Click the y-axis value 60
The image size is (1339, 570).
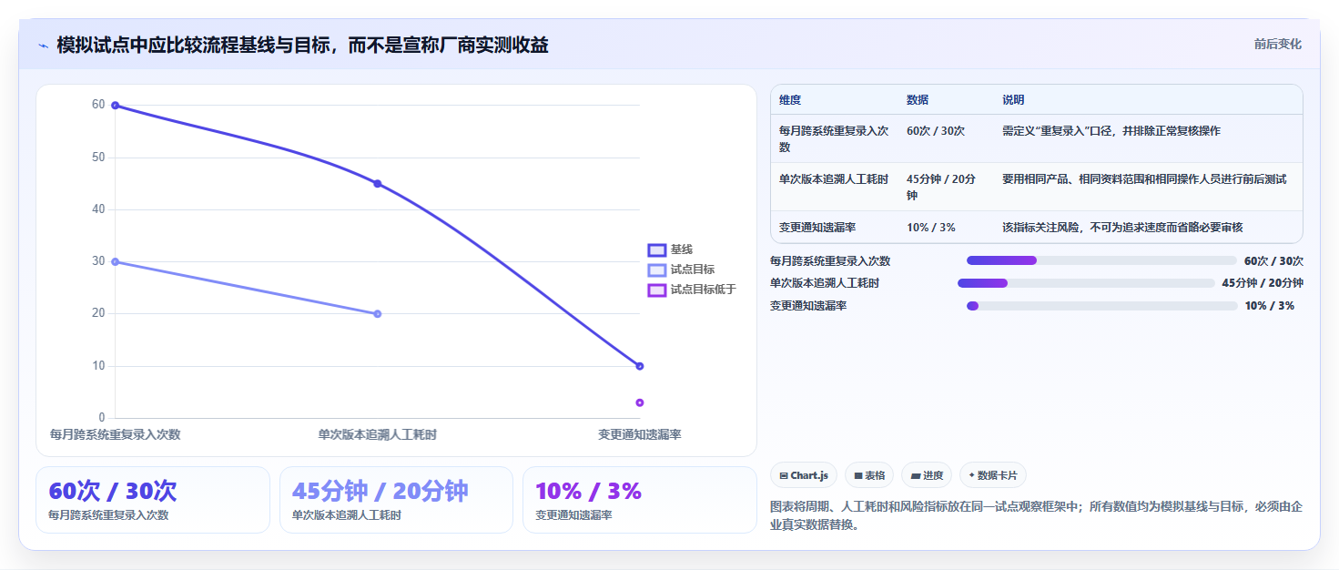(98, 105)
